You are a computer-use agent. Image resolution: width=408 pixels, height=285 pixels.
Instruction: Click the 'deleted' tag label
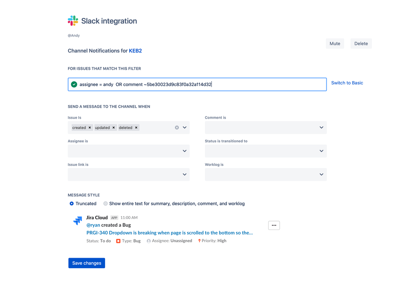pyautogui.click(x=126, y=128)
